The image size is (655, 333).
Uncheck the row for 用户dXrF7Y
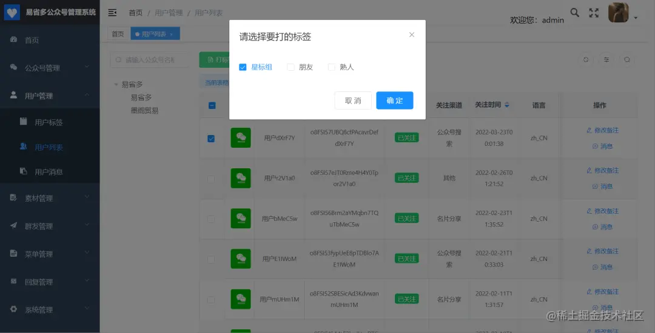click(x=211, y=139)
